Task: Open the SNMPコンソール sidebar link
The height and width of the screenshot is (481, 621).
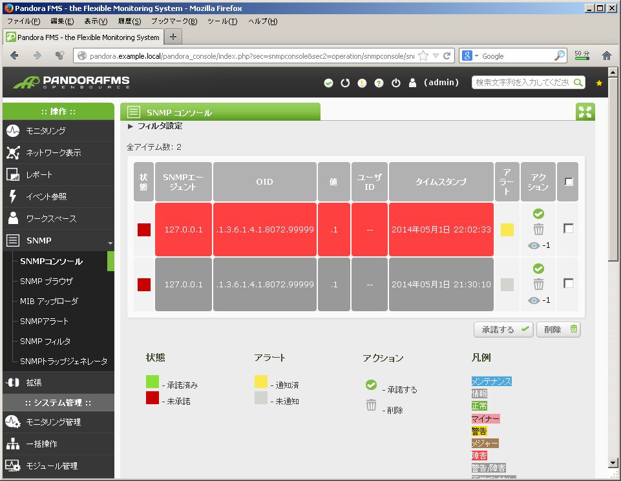Action: point(52,261)
